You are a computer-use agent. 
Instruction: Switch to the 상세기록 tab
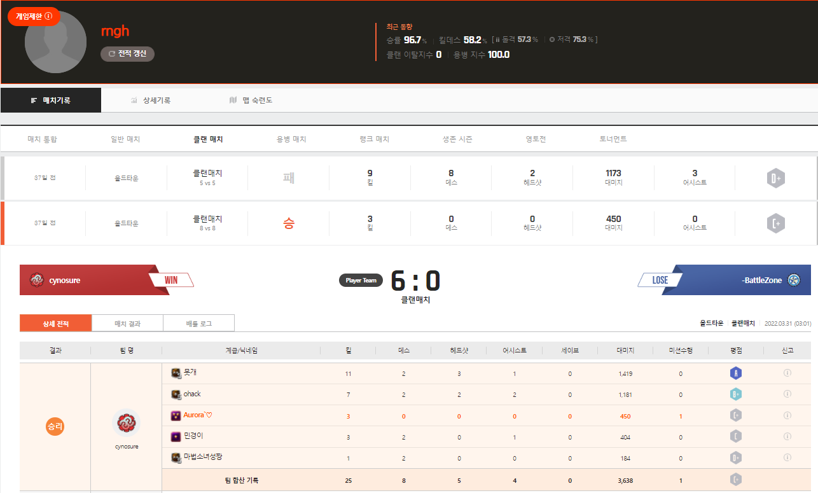click(151, 101)
